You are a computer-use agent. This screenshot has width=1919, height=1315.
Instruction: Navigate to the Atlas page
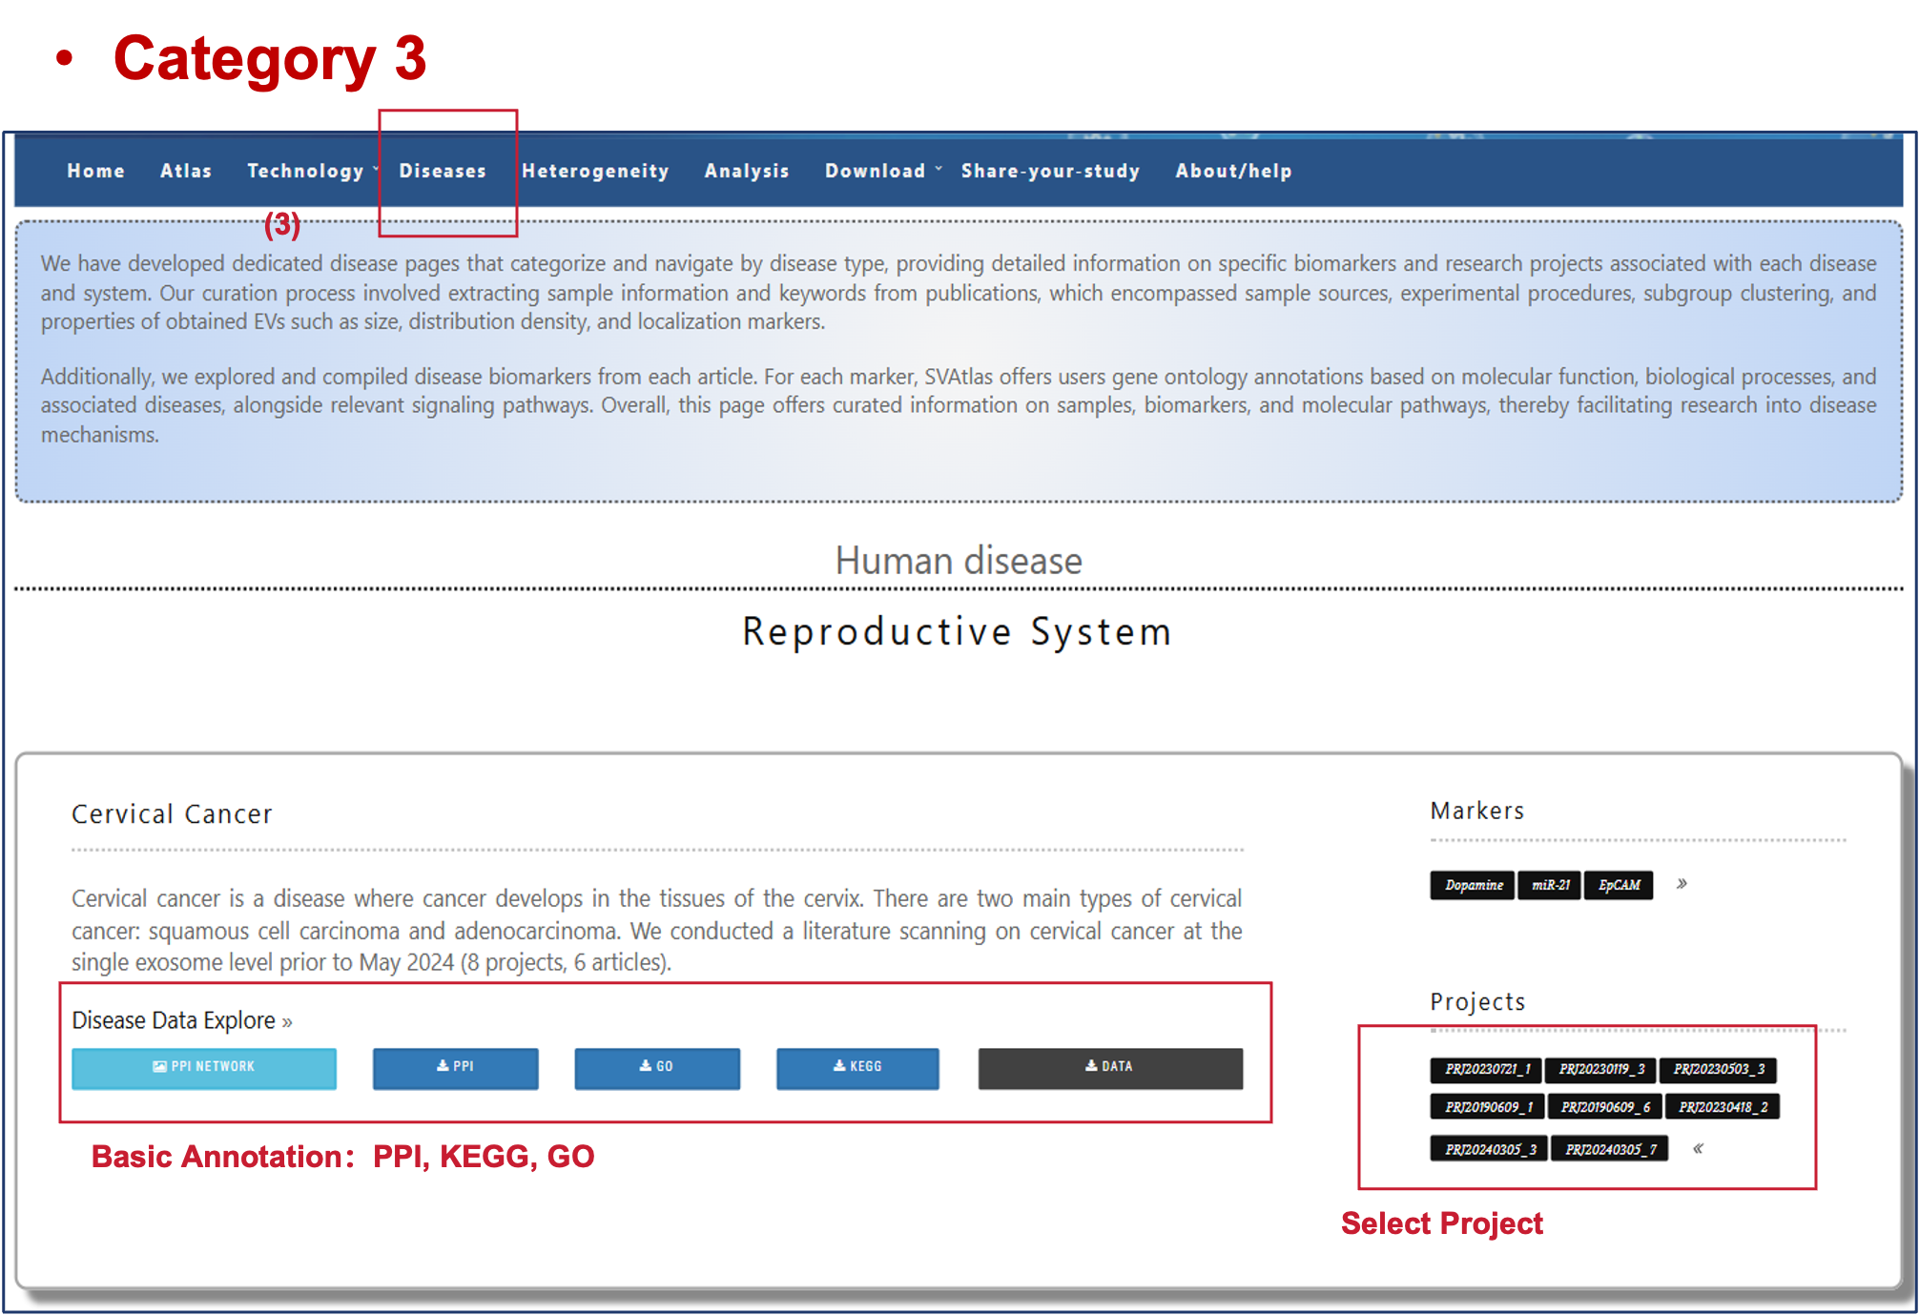tap(186, 171)
